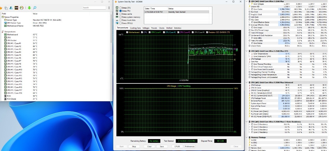
Task: Hide the CPU Core #1 graph line
Action: pyautogui.click(x=149, y=32)
